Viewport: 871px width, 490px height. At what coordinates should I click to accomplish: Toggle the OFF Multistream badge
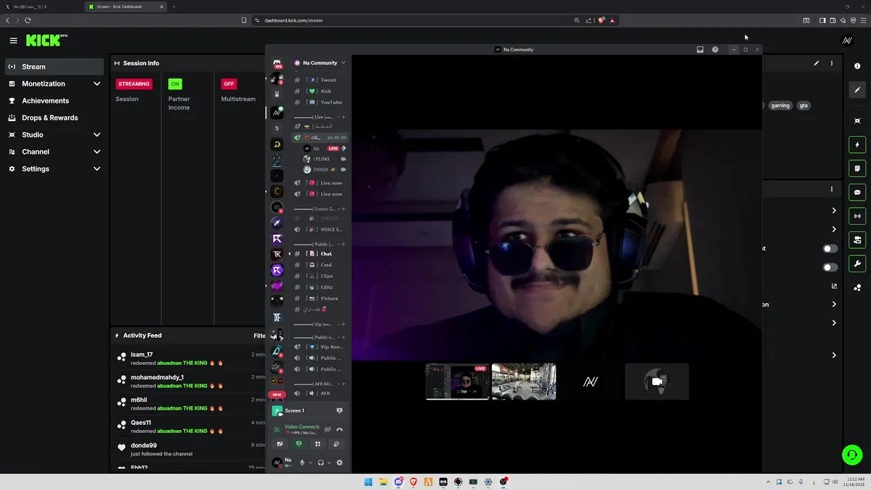pos(229,84)
